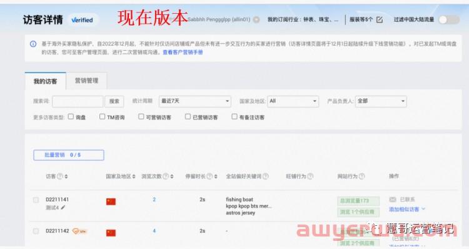This screenshot has height=249, width=469.
Task: Select the checkbox for visitor D2211141
Action: tap(36, 200)
